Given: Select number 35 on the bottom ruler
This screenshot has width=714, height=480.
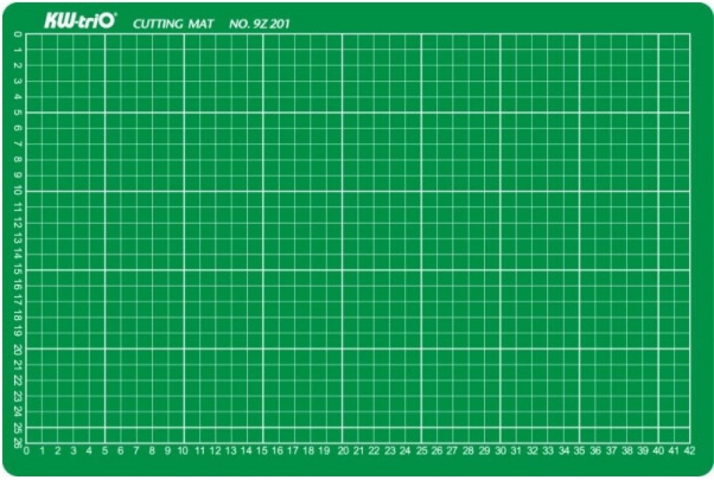Looking at the screenshot, I should point(579,451).
